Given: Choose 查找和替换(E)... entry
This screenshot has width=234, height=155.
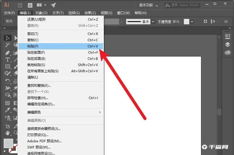Looking at the screenshot, I should coord(61,86).
